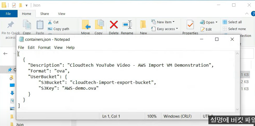Image resolution: width=255 pixels, height=126 pixels.
Task: Click the Properties checkmark icon in title bar
Action: tap(14, 5)
